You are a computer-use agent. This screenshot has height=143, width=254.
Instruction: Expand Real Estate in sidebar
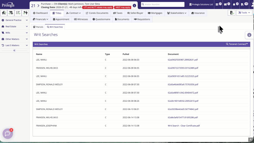(15, 26)
